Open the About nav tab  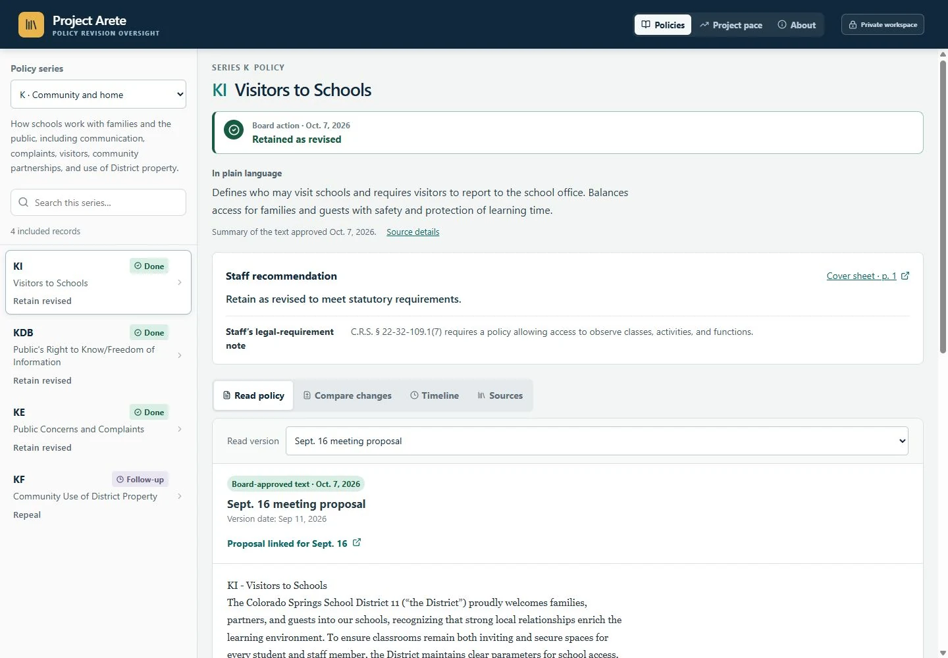tap(797, 25)
